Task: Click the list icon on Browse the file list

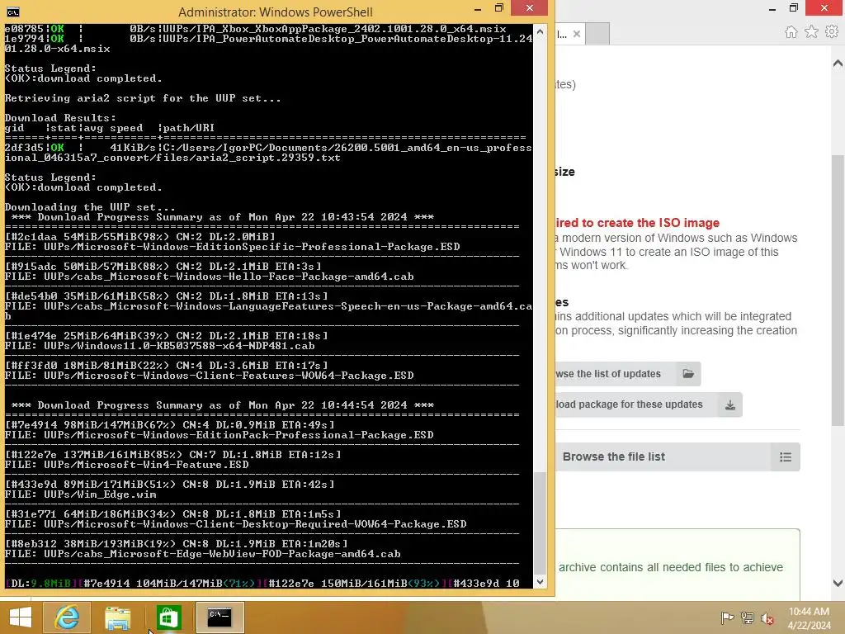Action: pyautogui.click(x=786, y=457)
